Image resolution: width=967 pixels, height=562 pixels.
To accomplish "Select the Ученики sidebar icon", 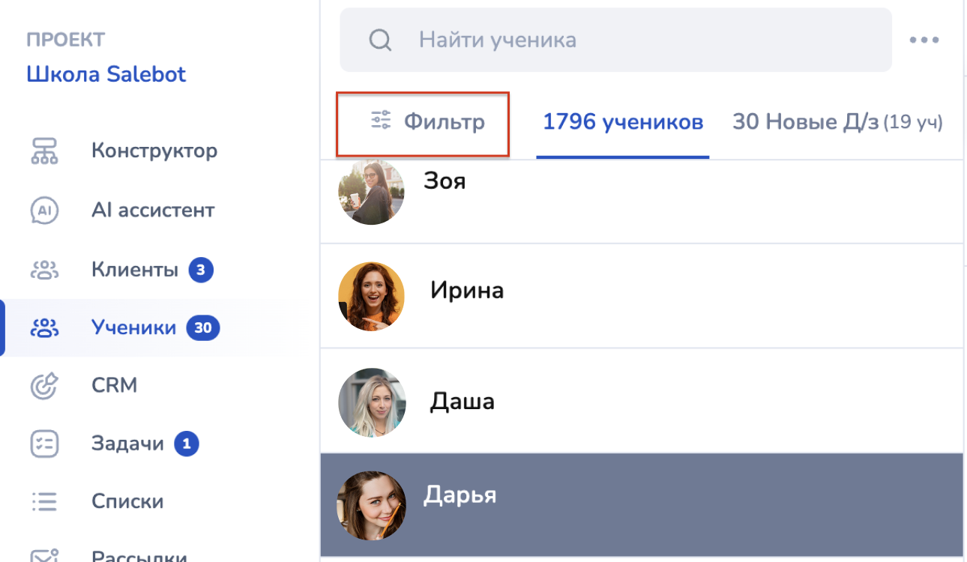I will [x=44, y=328].
